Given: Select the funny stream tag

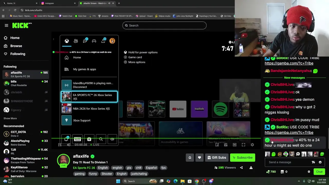Looking at the screenshot, I should [x=93, y=174].
